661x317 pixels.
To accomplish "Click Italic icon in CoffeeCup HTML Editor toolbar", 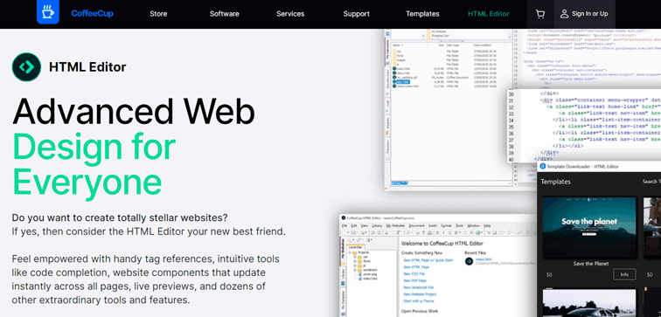I will pyautogui.click(x=444, y=233).
